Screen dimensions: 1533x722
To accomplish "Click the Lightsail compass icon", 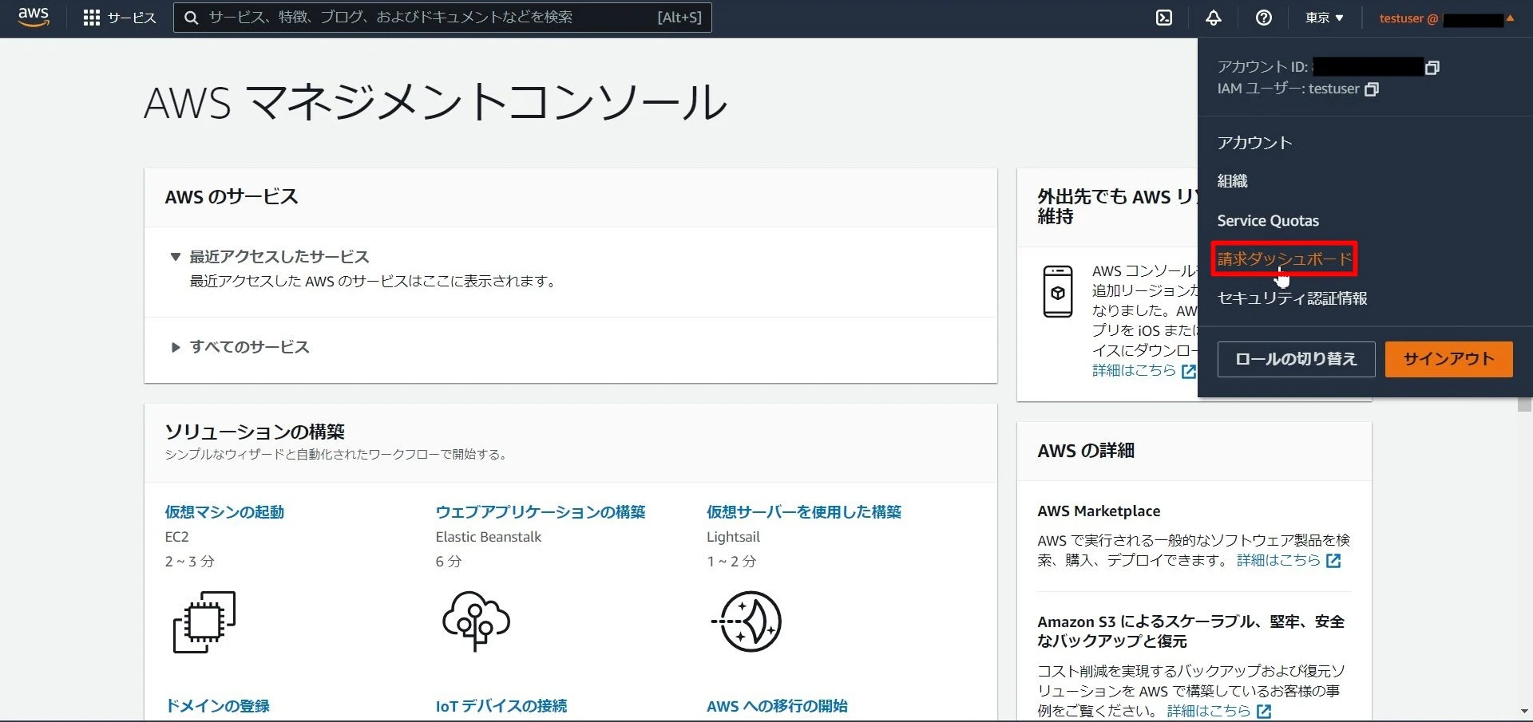I will pos(747,621).
